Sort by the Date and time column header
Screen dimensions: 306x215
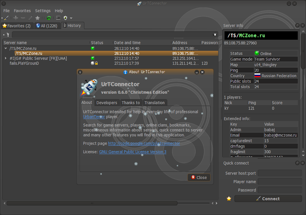[x=127, y=43]
